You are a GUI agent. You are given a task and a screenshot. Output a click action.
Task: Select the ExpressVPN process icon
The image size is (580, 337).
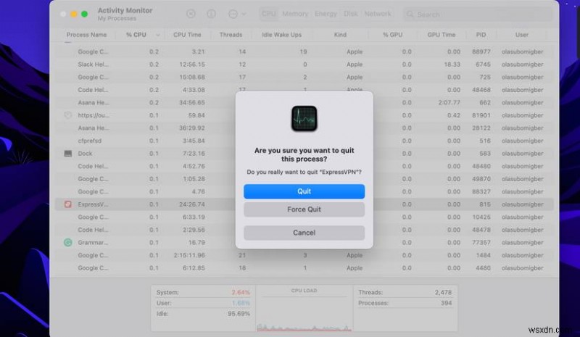click(x=68, y=204)
